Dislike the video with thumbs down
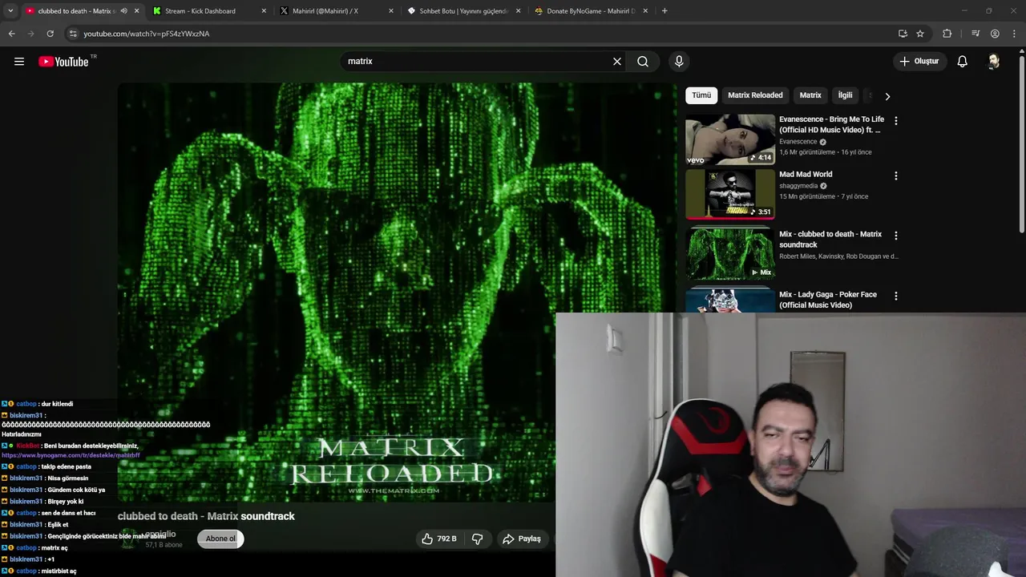 pyautogui.click(x=477, y=539)
